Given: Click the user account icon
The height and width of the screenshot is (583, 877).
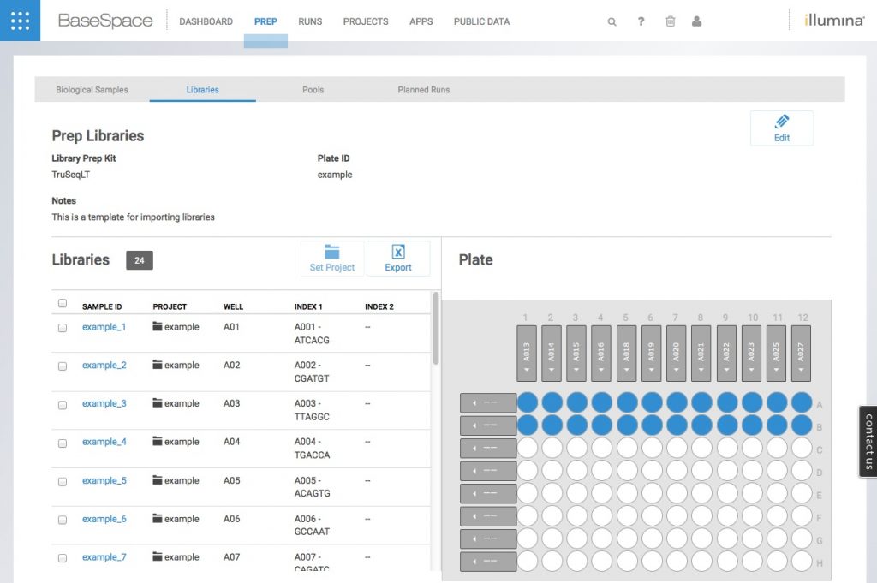Looking at the screenshot, I should tap(697, 21).
